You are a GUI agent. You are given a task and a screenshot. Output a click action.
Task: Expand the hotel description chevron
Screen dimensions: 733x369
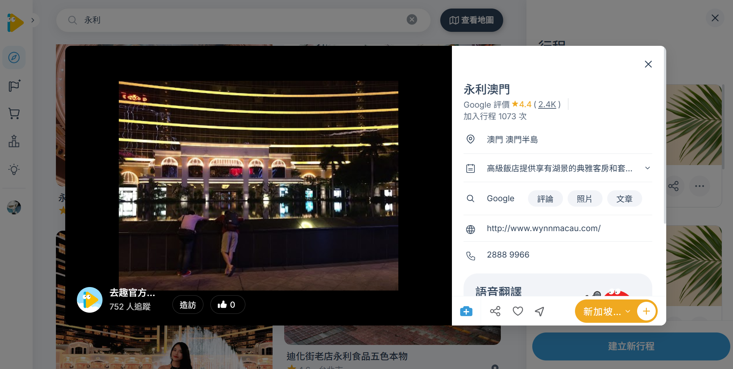[x=648, y=168]
